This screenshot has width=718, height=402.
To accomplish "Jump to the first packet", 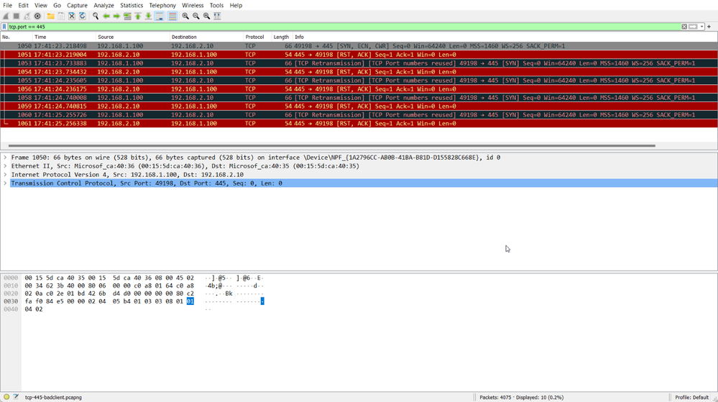I will (138, 16).
